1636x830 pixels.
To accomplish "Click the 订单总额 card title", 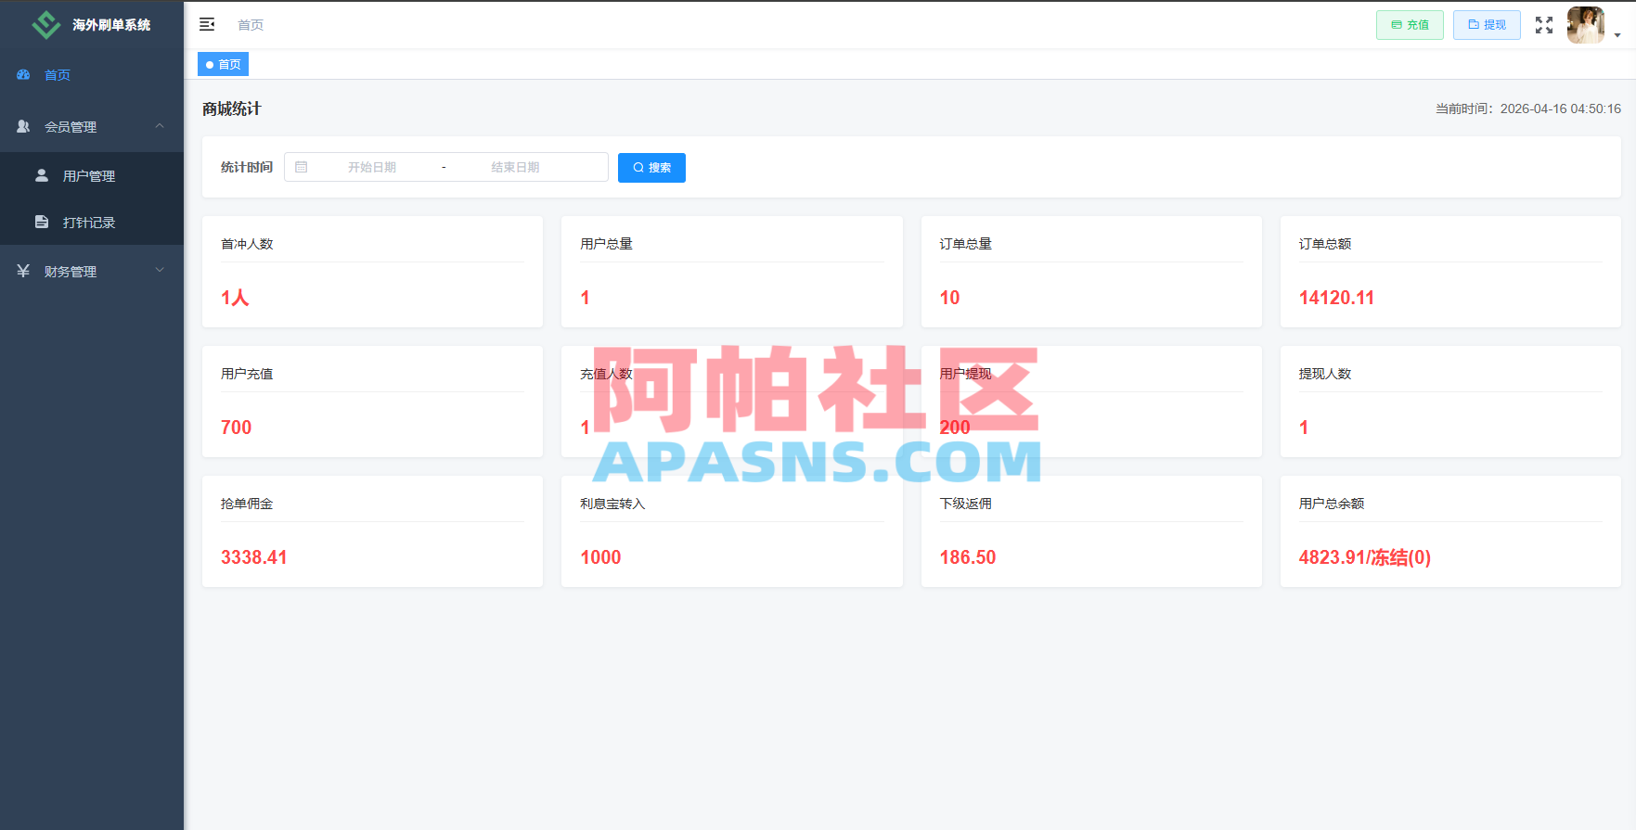I will tap(1324, 244).
